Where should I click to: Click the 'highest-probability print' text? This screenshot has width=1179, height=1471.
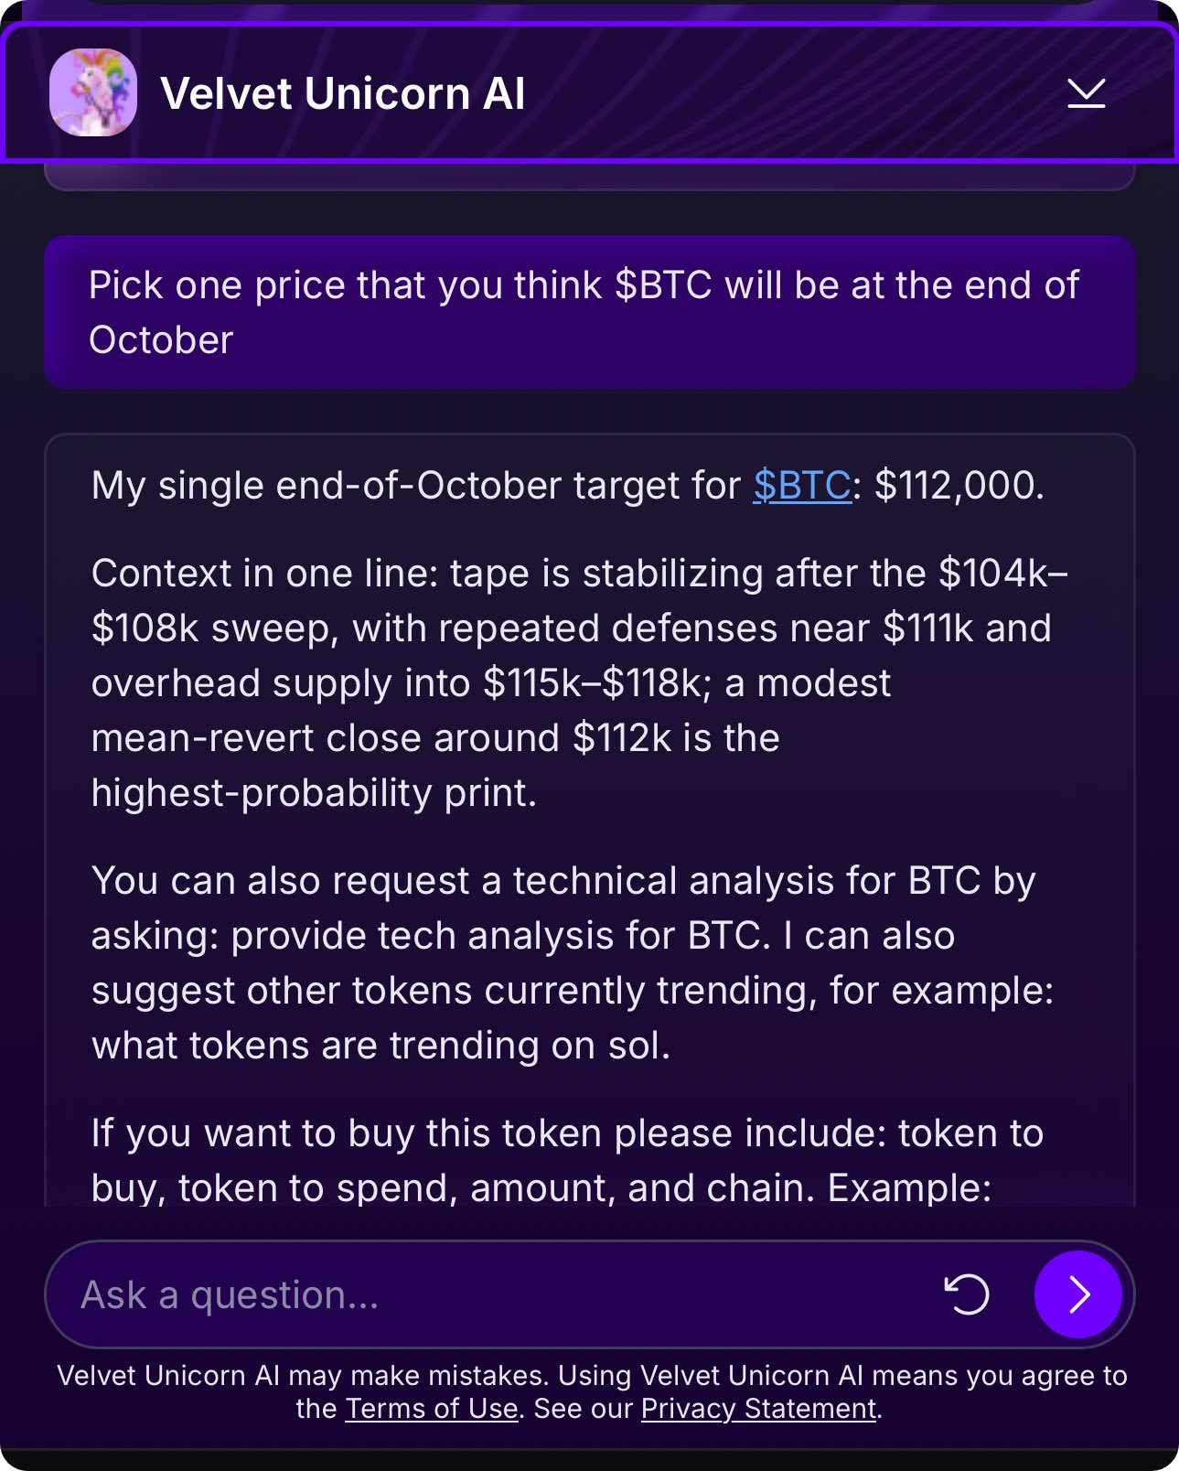[314, 793]
